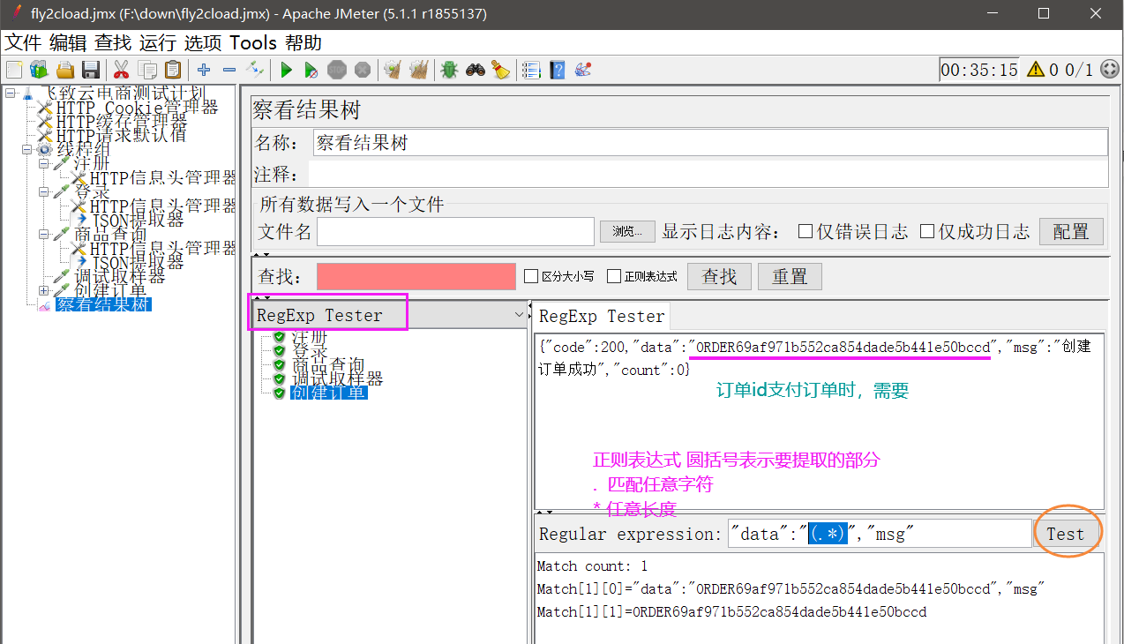
Task: Open the search dialog via the binoculars icon
Action: point(476,69)
